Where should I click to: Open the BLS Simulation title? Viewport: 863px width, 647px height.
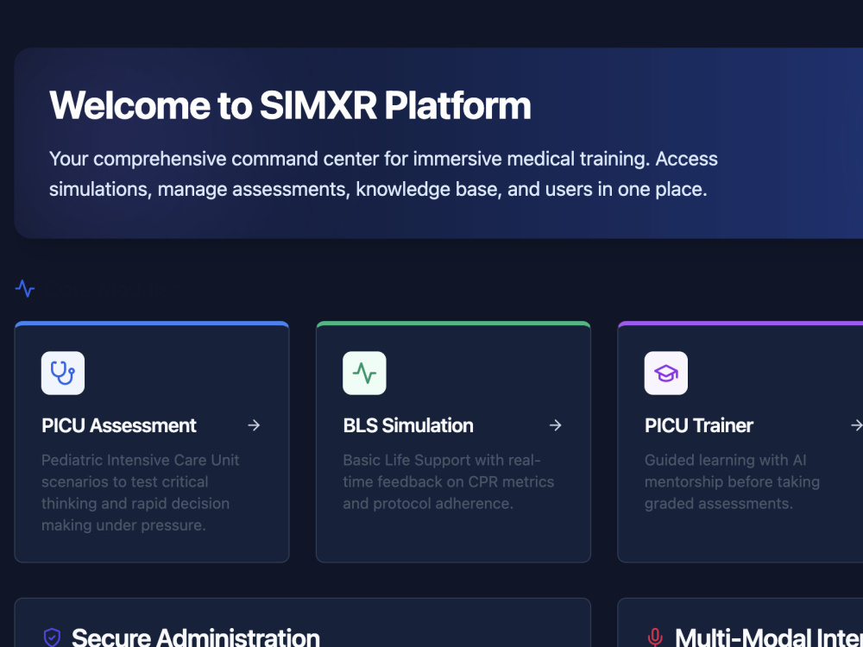(408, 425)
